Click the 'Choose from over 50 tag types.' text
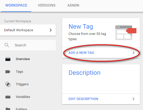This screenshot has height=110, width=143. (87, 36)
